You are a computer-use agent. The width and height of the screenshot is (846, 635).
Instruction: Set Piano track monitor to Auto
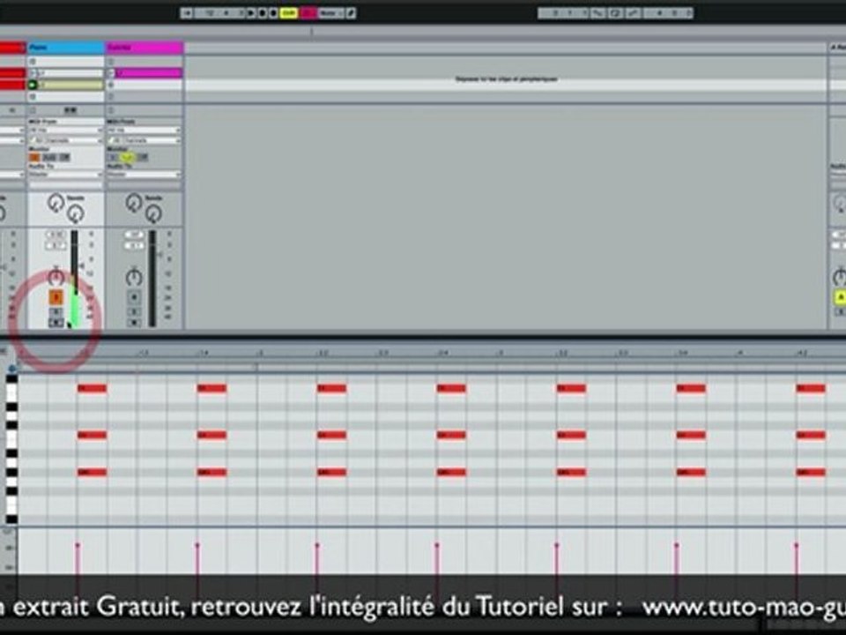click(x=49, y=157)
